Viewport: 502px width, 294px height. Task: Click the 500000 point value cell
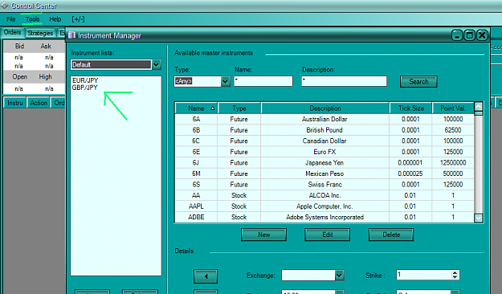(x=453, y=174)
